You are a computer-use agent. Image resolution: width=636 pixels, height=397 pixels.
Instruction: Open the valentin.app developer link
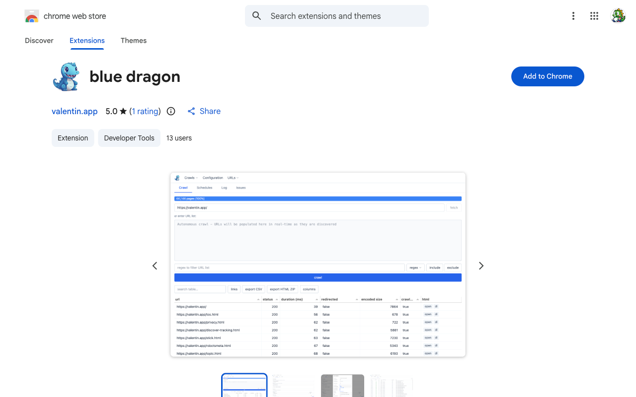(x=75, y=111)
